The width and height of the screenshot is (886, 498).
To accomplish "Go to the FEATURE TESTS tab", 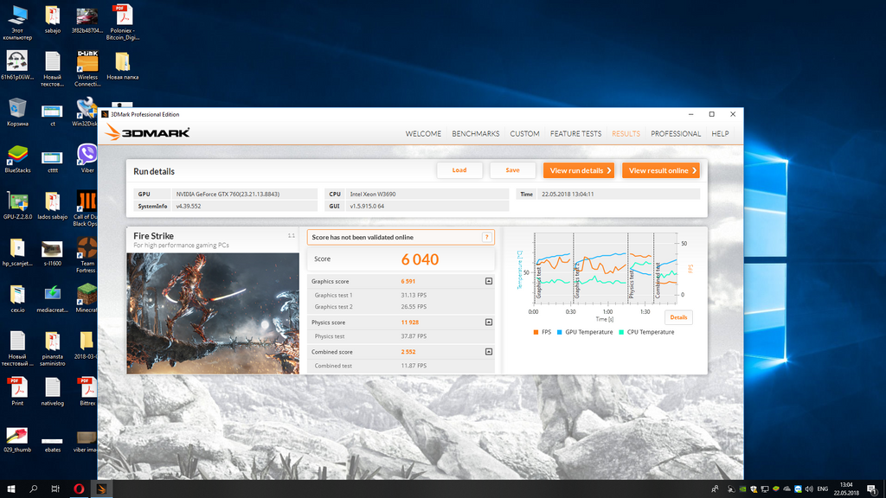I will pyautogui.click(x=575, y=134).
